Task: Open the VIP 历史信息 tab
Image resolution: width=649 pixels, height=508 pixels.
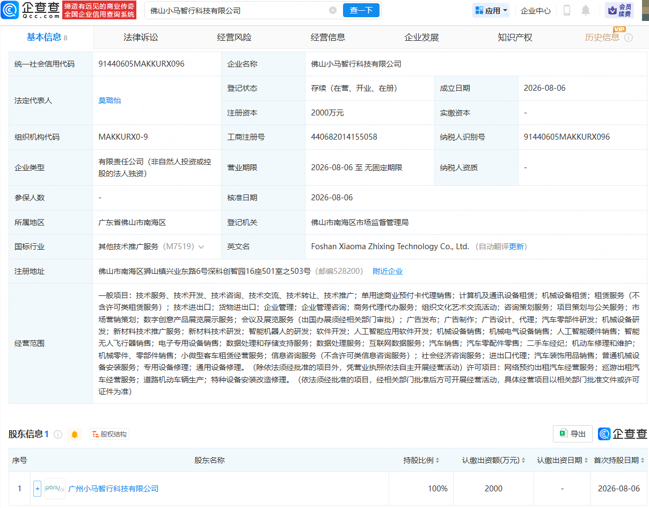Action: pos(602,37)
